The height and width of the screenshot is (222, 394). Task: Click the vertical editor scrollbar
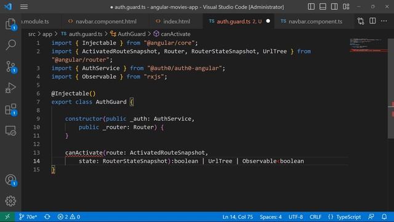click(391, 88)
